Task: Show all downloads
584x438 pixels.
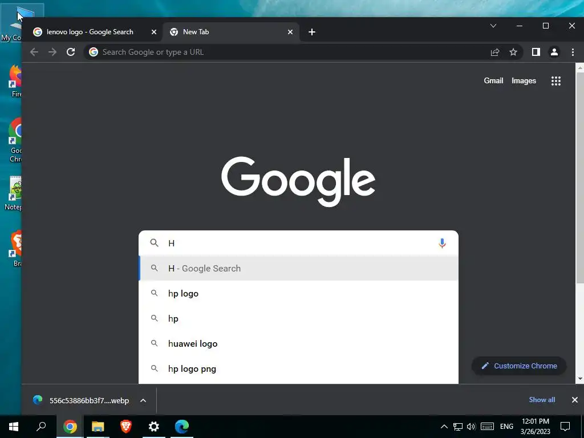Action: (x=542, y=400)
